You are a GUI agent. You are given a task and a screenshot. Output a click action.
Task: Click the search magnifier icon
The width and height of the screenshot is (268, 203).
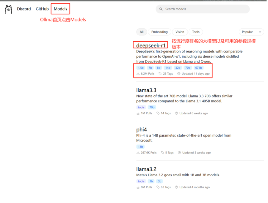(161, 9)
